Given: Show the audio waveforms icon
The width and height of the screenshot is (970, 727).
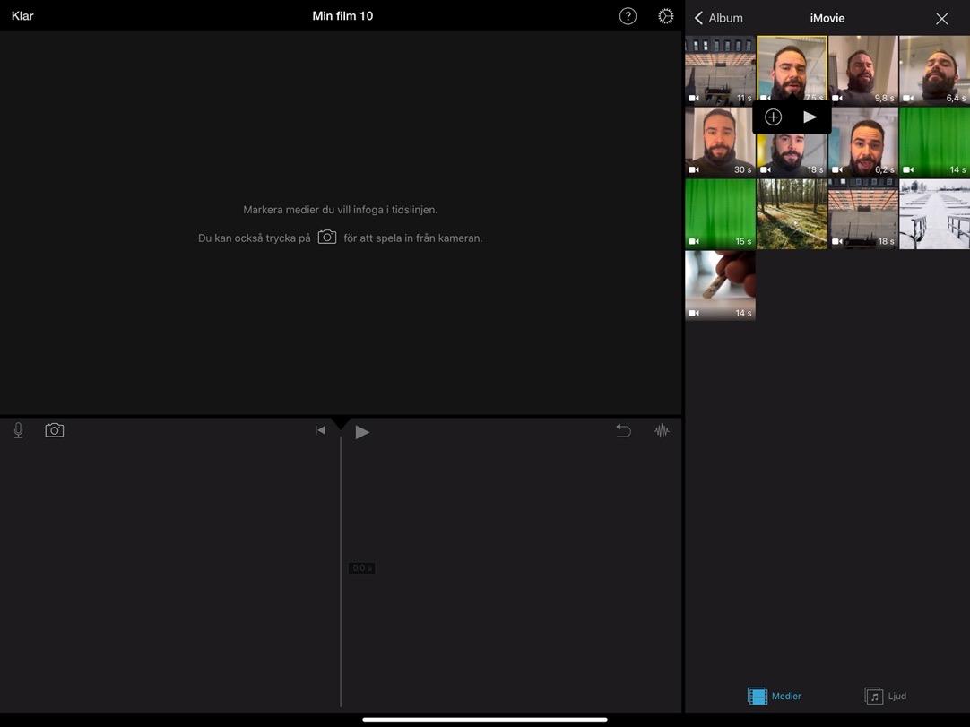Looking at the screenshot, I should coord(662,430).
